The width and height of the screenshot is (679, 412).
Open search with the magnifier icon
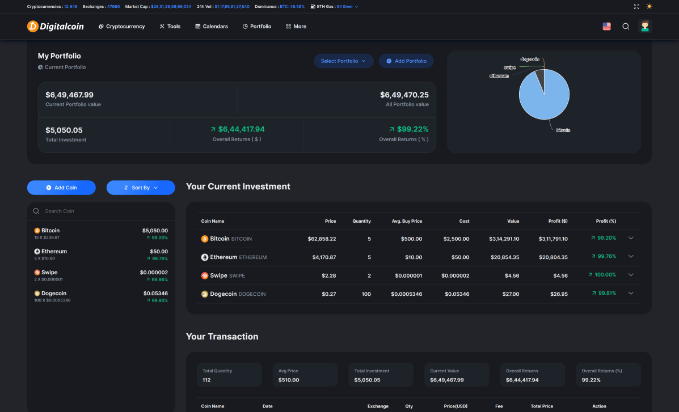(x=626, y=27)
